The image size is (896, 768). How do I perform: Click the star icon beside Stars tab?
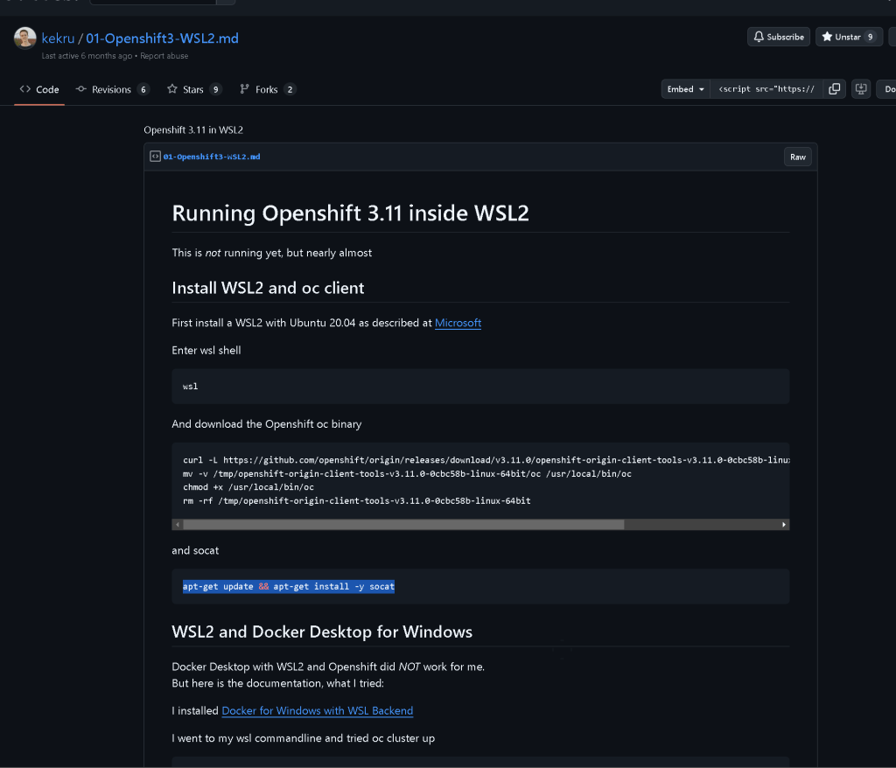coord(172,89)
